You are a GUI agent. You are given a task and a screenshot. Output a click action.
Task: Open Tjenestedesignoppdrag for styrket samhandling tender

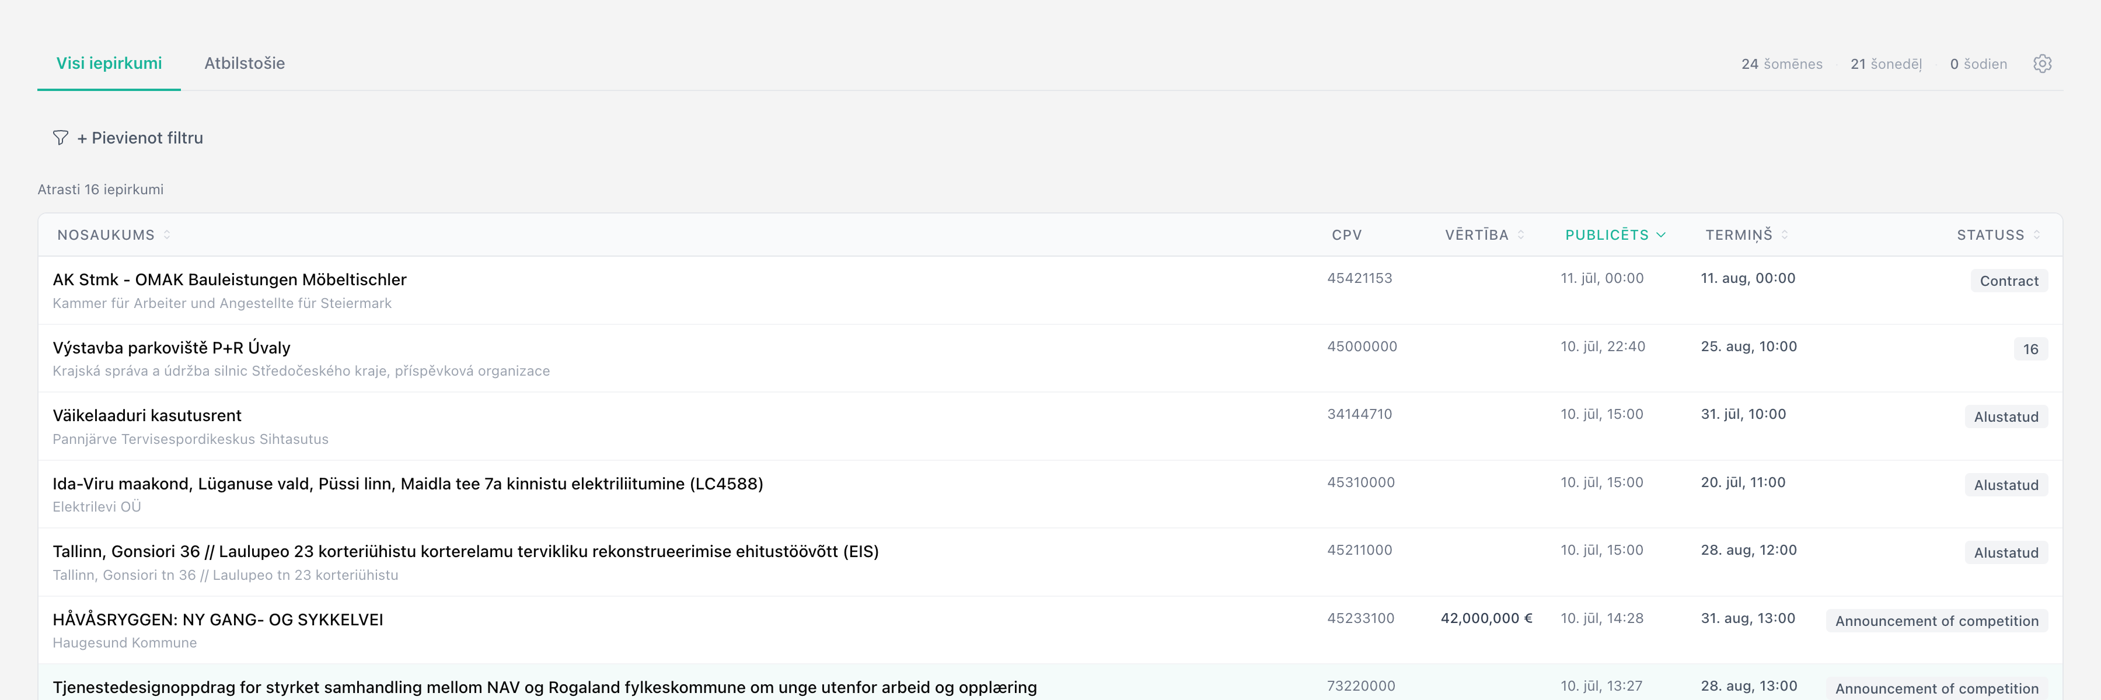tap(545, 687)
